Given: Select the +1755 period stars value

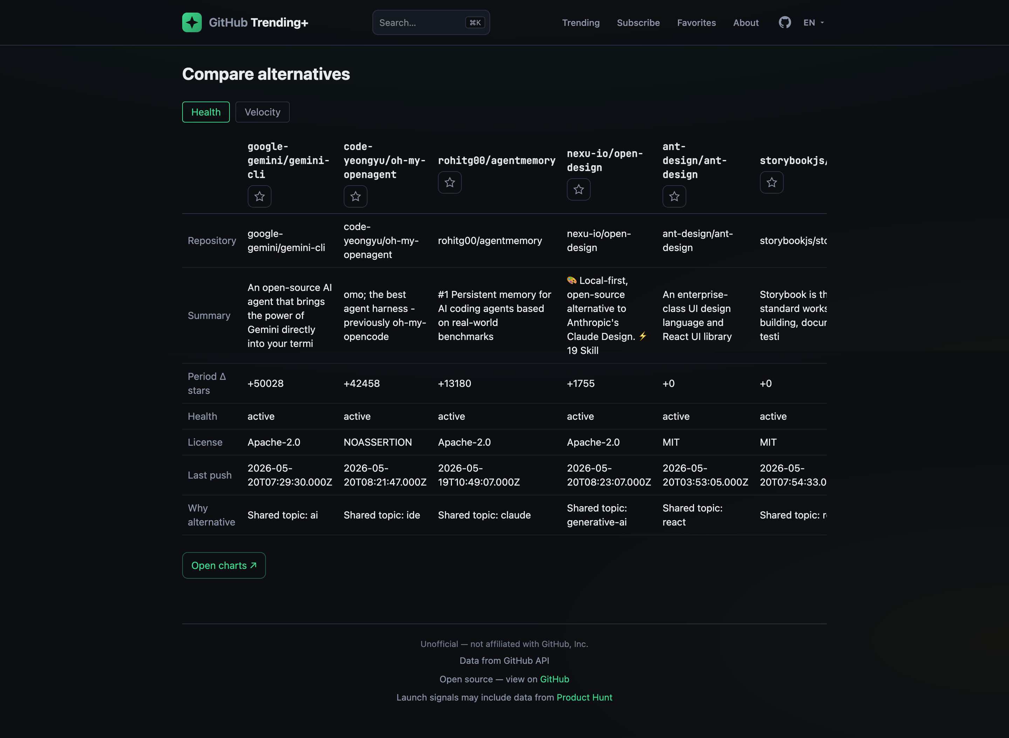Looking at the screenshot, I should (x=581, y=383).
